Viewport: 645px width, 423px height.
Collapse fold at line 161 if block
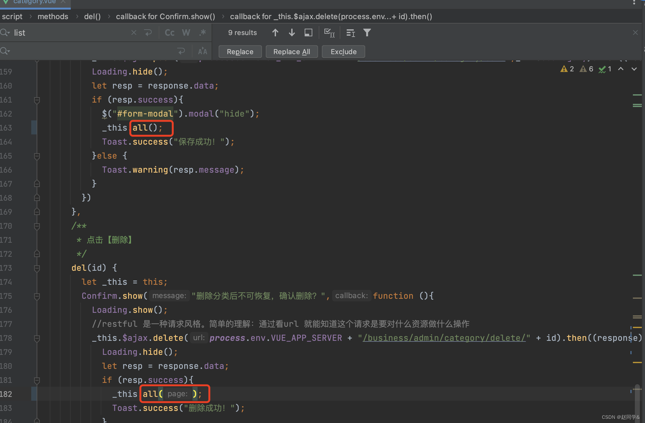37,100
